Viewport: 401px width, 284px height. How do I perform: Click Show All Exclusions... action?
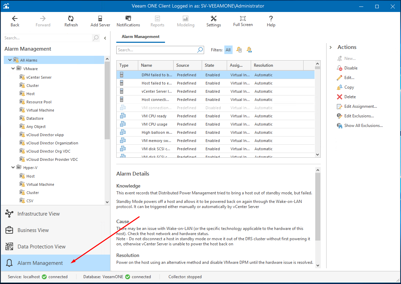click(x=363, y=126)
